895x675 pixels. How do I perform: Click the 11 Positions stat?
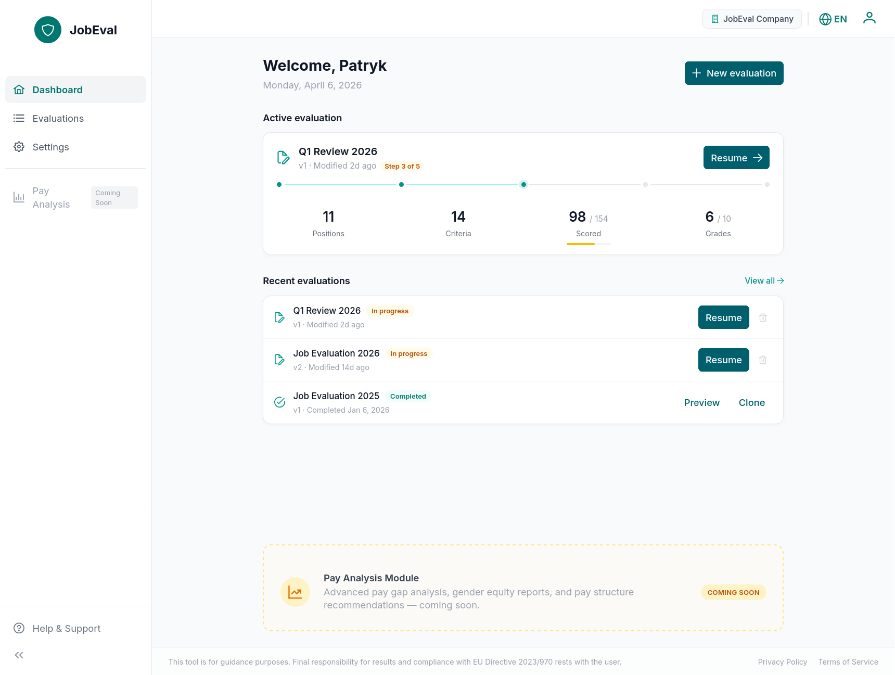328,223
